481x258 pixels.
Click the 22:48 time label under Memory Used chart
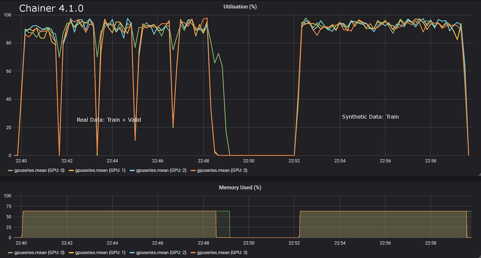tap(203, 243)
